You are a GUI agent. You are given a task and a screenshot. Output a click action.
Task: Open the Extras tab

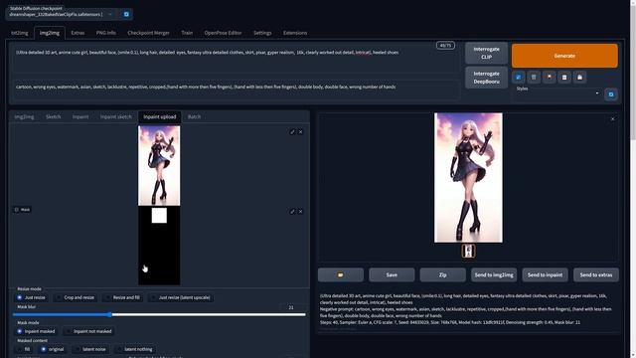(x=78, y=33)
